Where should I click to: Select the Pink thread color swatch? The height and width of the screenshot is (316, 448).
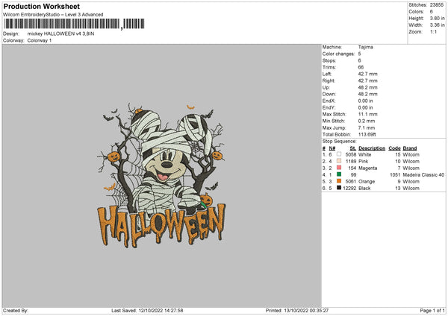tap(338, 161)
